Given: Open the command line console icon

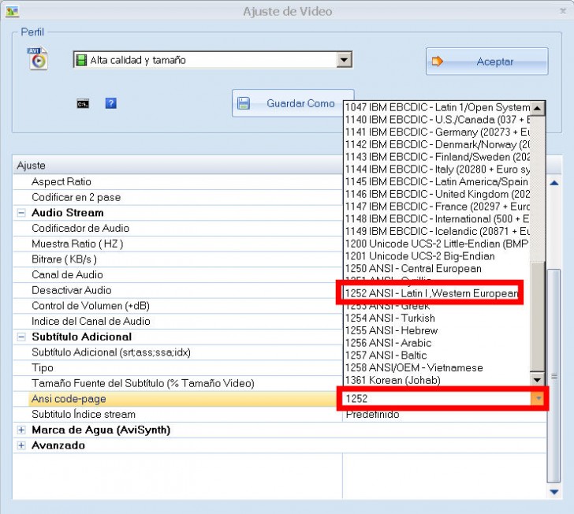Looking at the screenshot, I should [x=82, y=103].
